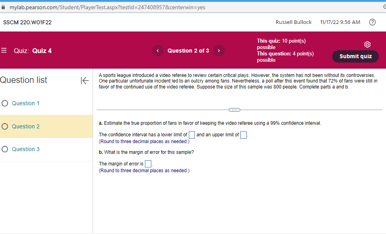Screen dimensions: 386x234
Task: Select Question 3 status circle
Action: (x=5, y=149)
